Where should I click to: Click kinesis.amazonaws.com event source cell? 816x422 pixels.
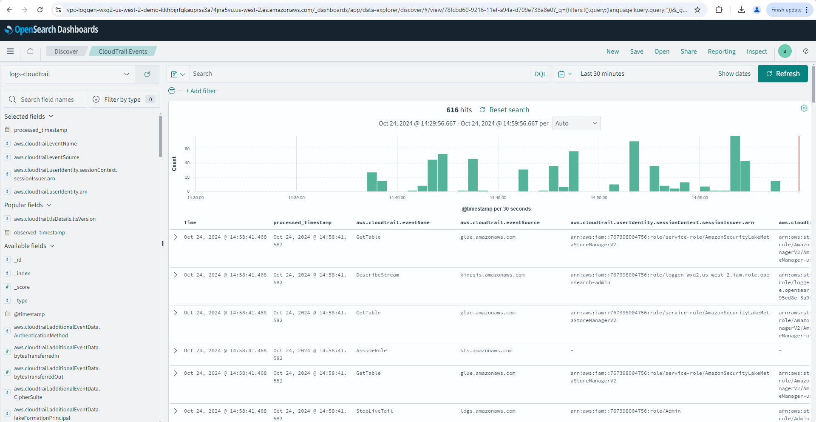point(492,275)
